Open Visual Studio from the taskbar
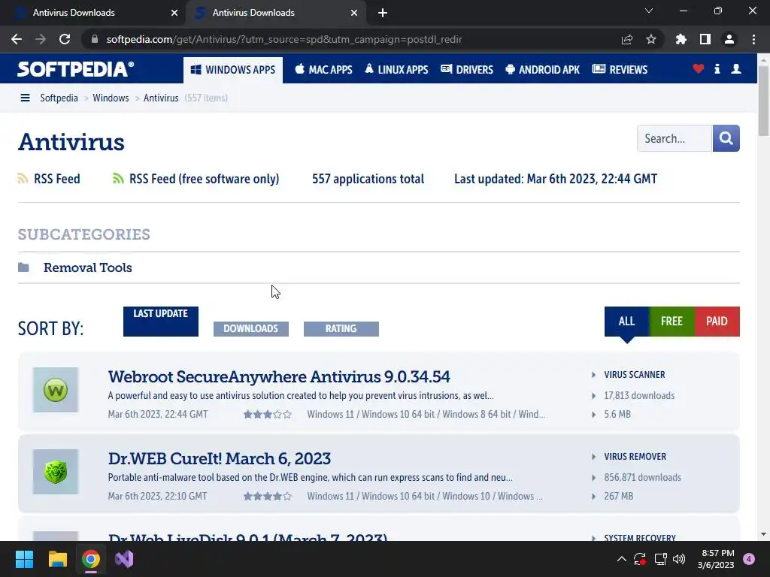 coord(124,559)
